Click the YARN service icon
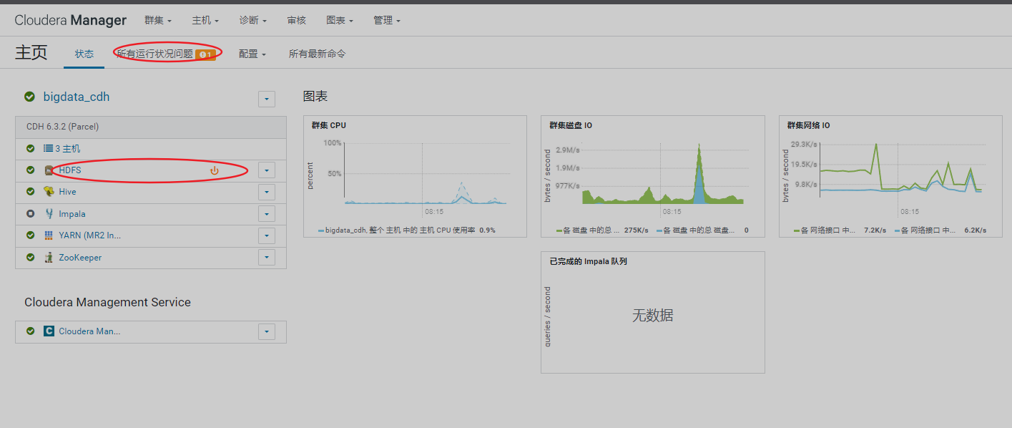The height and width of the screenshot is (428, 1012). (x=49, y=235)
